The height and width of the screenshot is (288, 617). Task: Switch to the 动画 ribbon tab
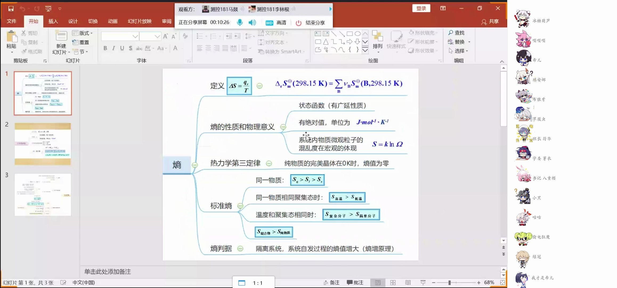112,21
